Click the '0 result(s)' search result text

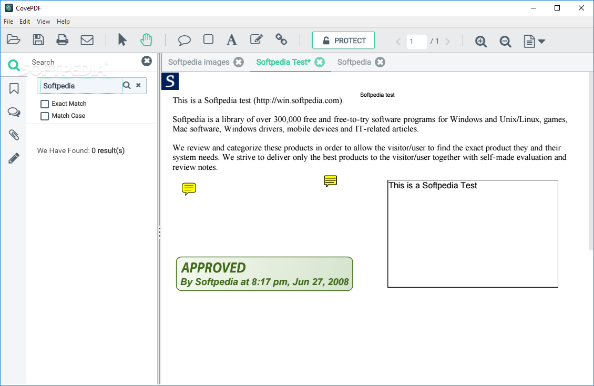108,151
